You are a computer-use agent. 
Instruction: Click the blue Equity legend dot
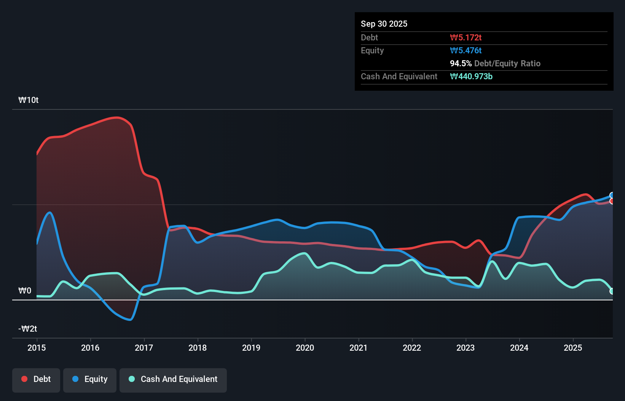(75, 379)
